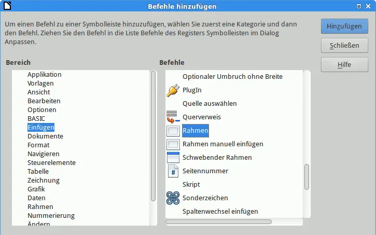Pick Zeichnung from the Bereich list
Image resolution: width=376 pixels, height=235 pixels.
pos(44,180)
